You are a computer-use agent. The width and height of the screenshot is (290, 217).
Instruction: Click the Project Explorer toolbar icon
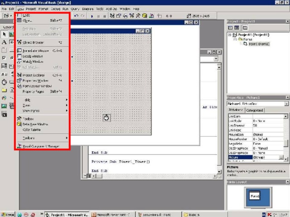(112, 16)
